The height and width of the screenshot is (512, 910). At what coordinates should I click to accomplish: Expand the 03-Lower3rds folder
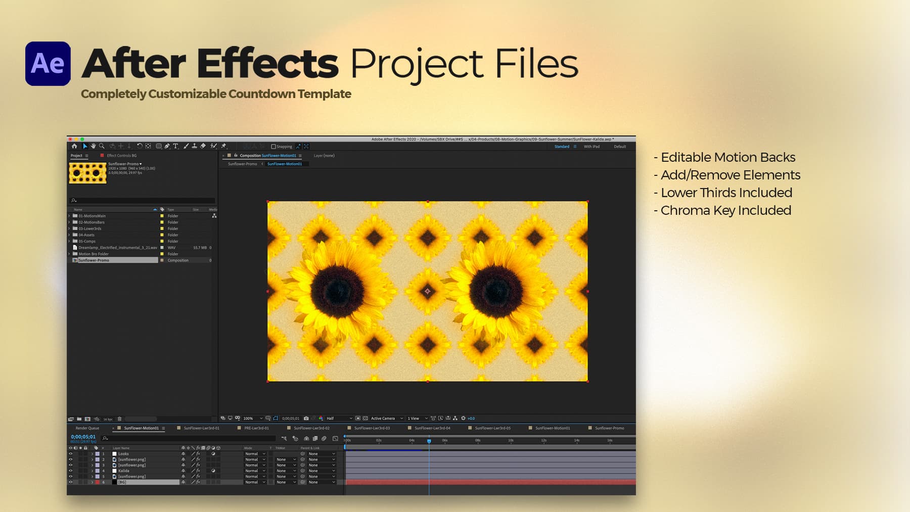click(x=69, y=228)
